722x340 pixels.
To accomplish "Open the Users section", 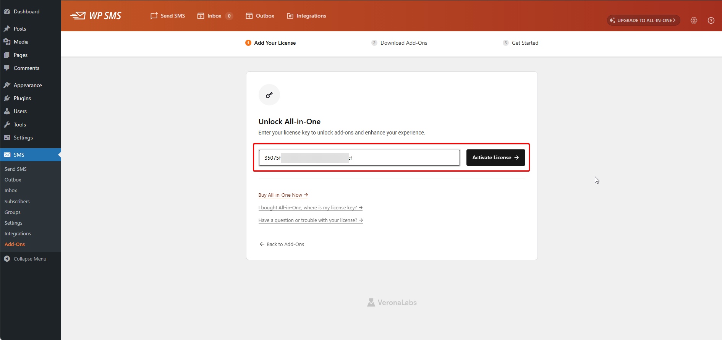I will (31, 111).
